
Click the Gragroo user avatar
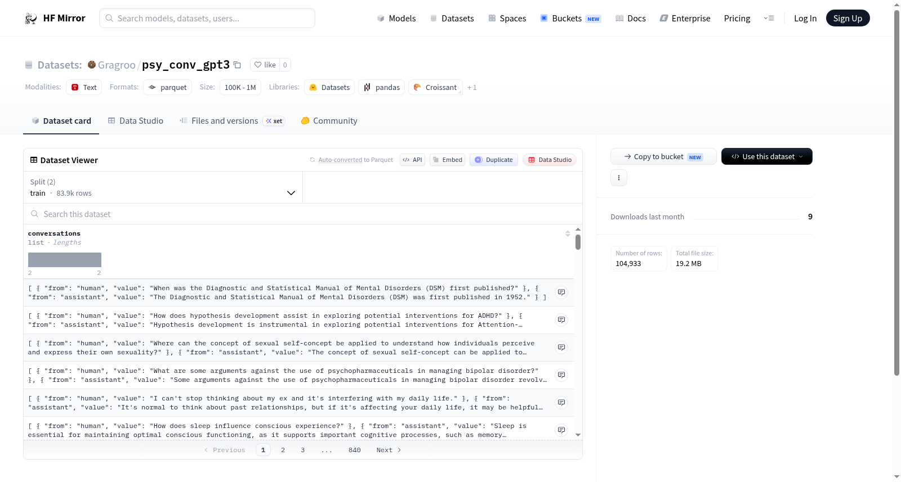coord(92,65)
